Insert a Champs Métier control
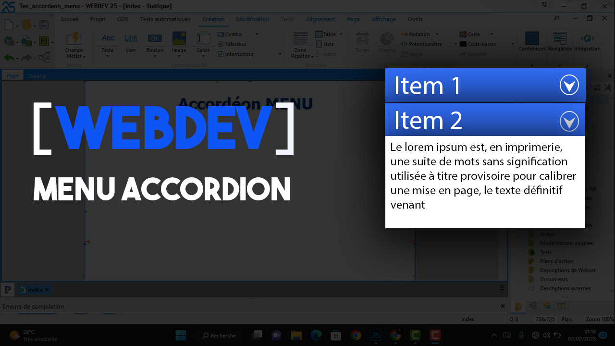Image resolution: width=615 pixels, height=346 pixels. (74, 46)
